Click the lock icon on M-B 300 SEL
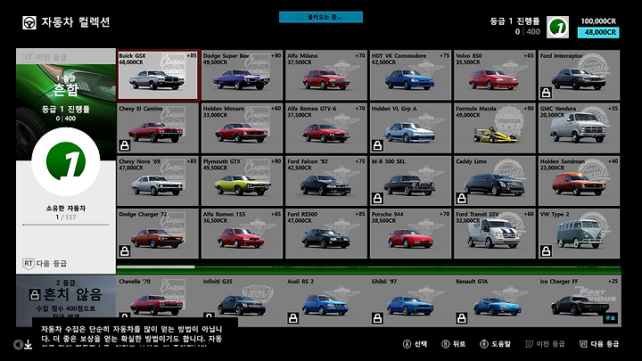This screenshot has height=361, width=642. click(x=377, y=199)
